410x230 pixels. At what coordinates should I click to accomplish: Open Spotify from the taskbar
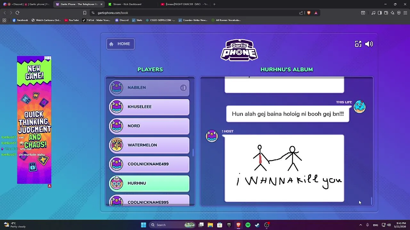(248, 225)
